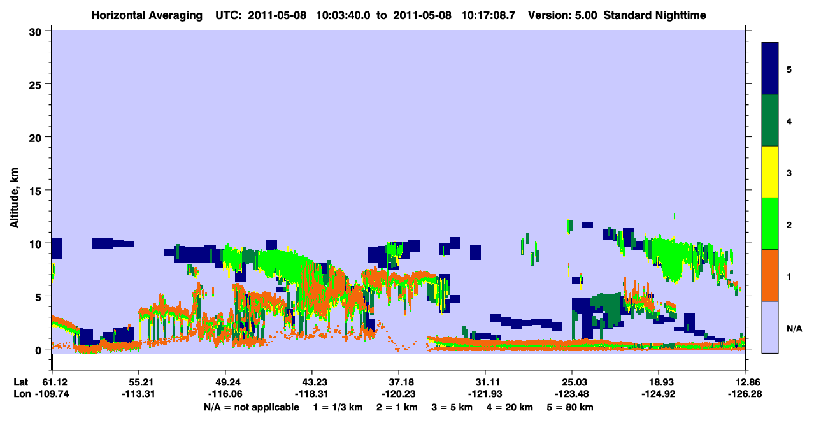Click longitude value -123.48
The image size is (828, 425).
tap(572, 393)
